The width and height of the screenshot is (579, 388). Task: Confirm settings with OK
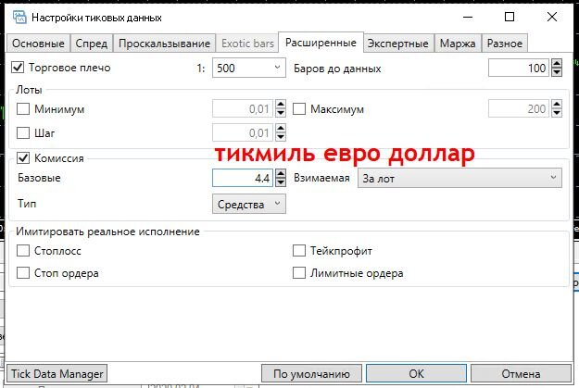point(416,373)
